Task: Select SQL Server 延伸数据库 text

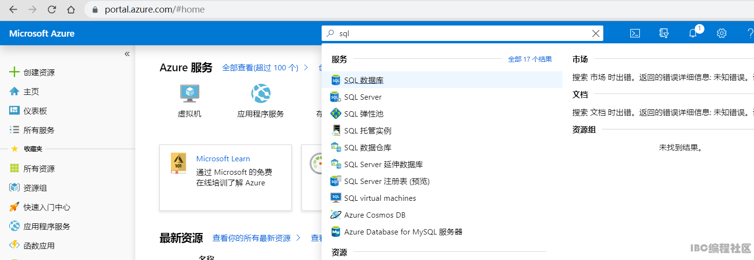Action: click(384, 165)
